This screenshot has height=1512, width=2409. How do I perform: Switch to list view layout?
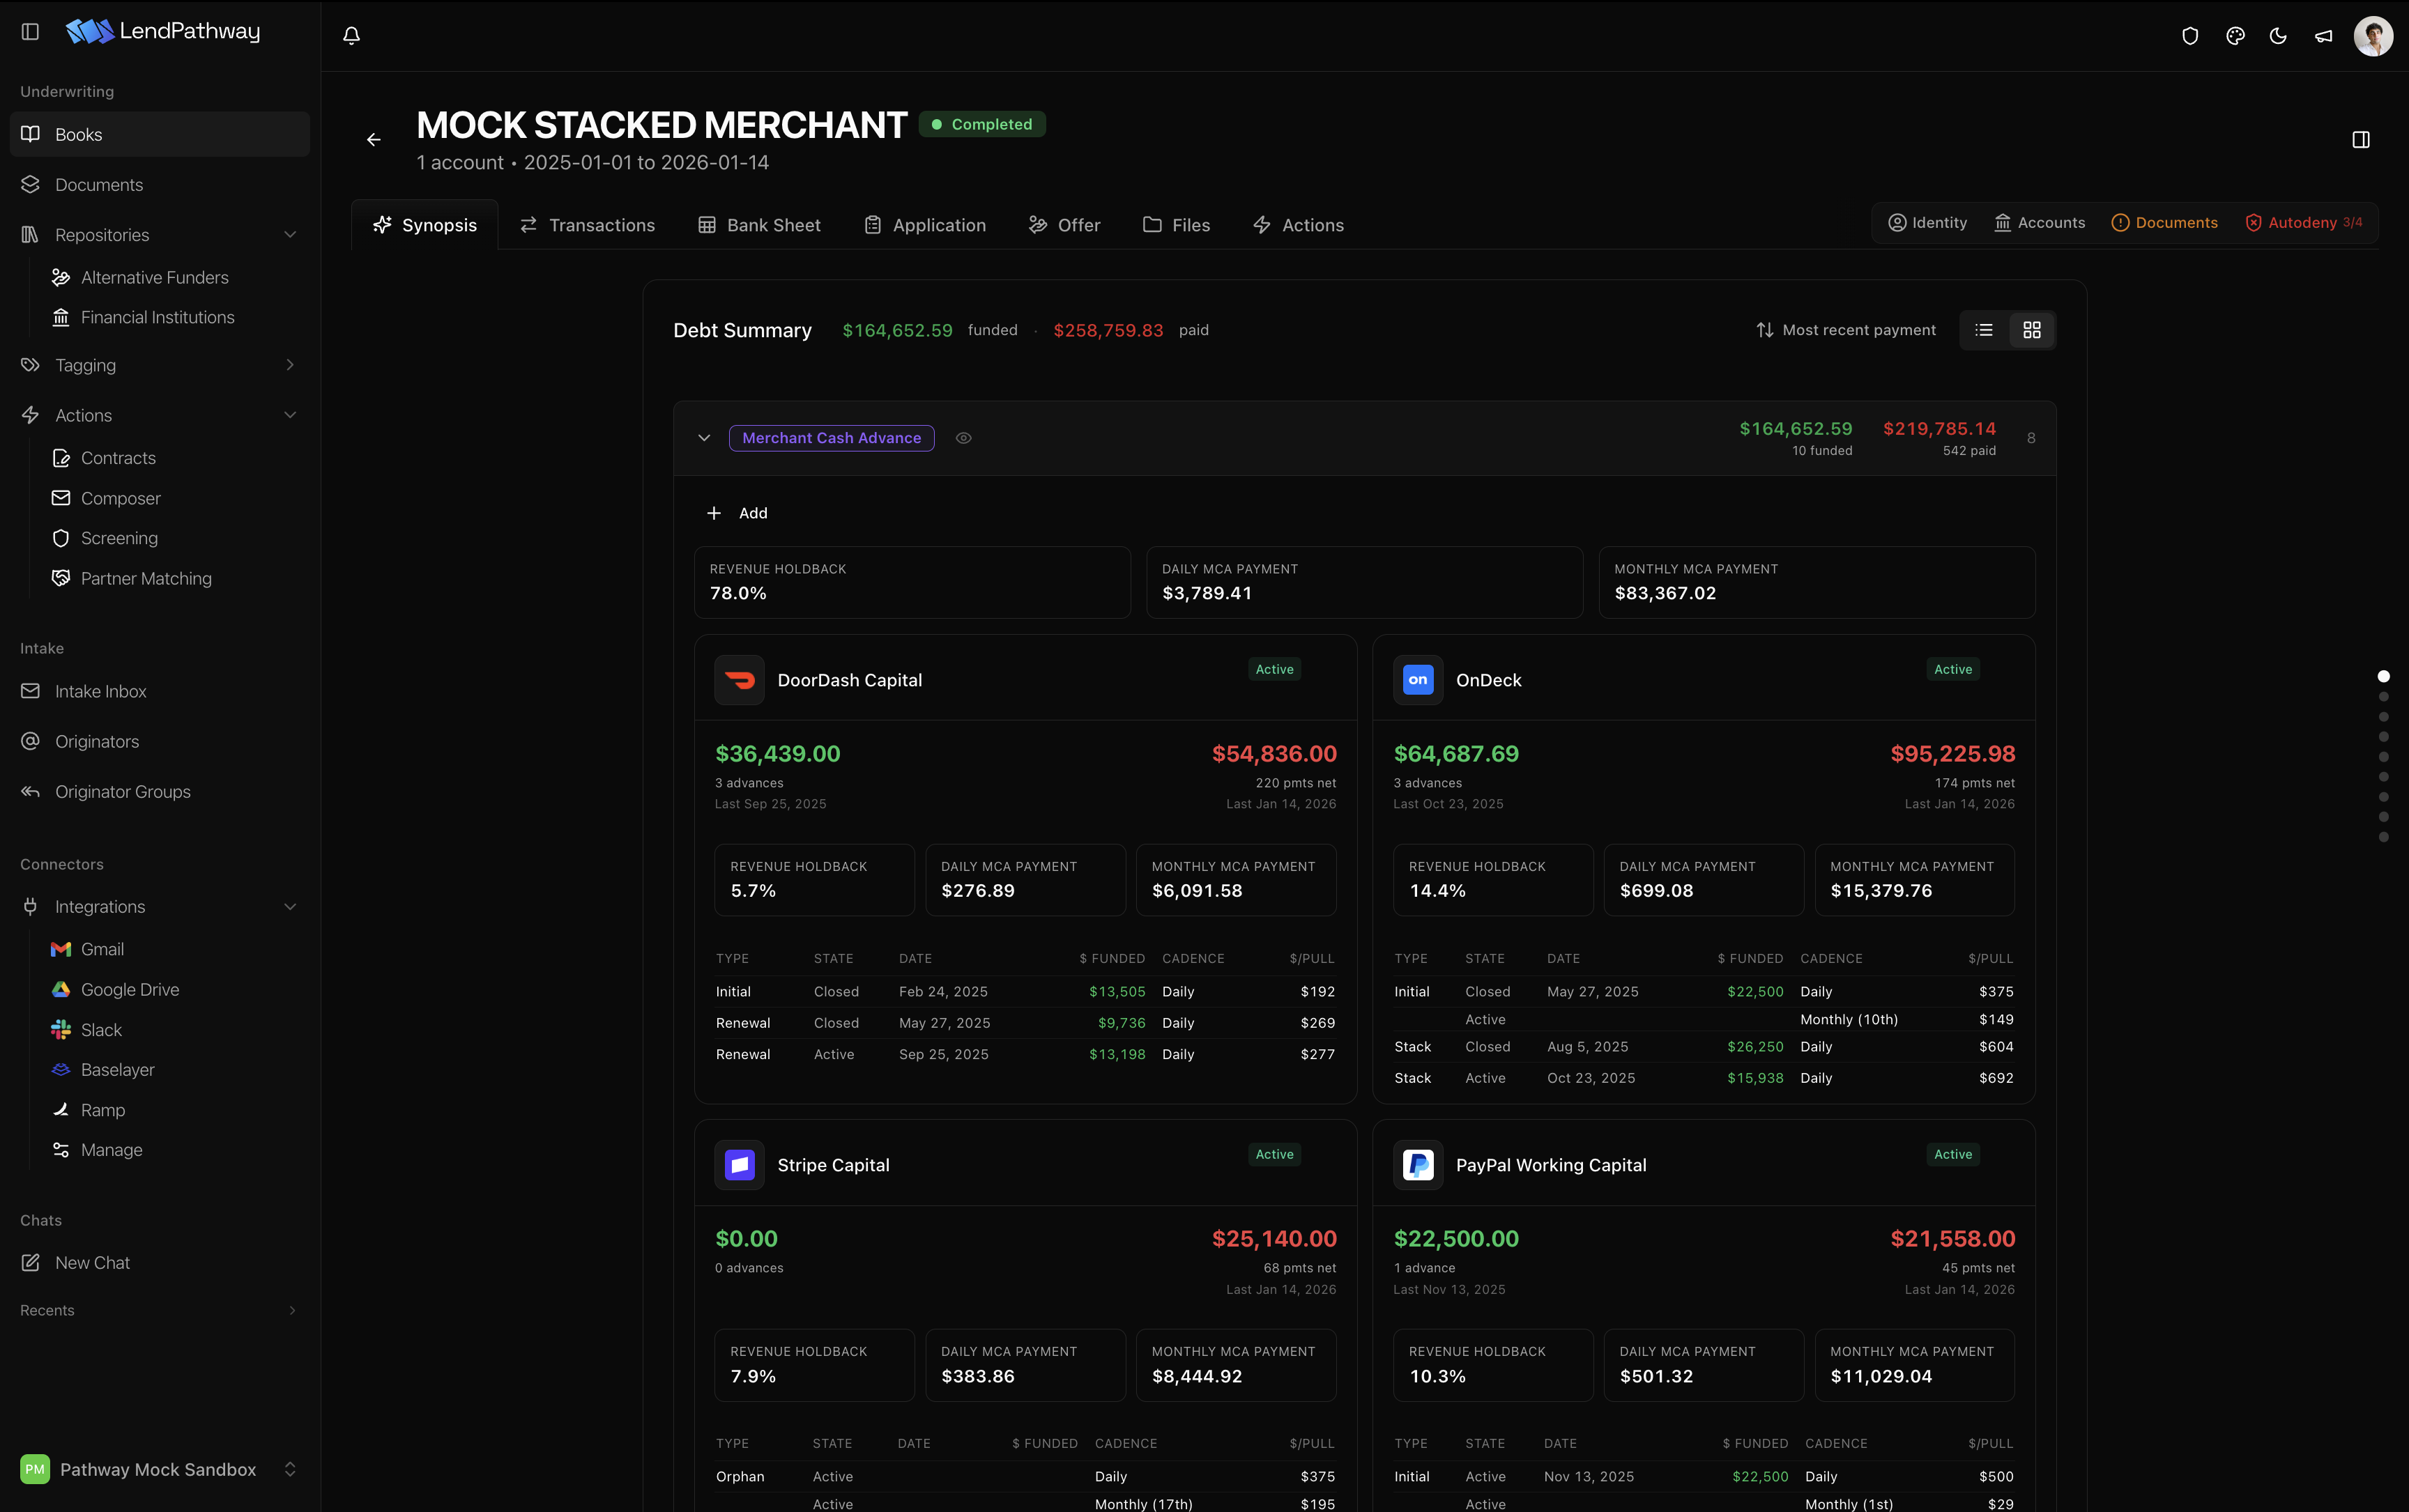click(1984, 330)
